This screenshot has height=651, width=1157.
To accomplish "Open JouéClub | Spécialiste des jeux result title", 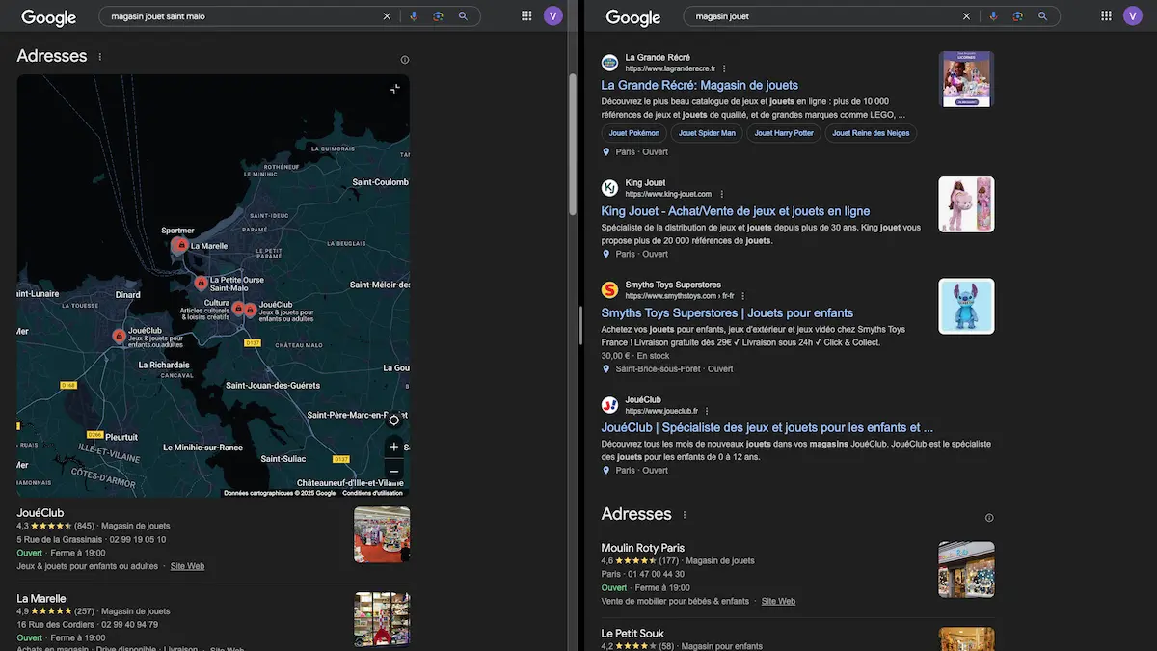I will [767, 427].
